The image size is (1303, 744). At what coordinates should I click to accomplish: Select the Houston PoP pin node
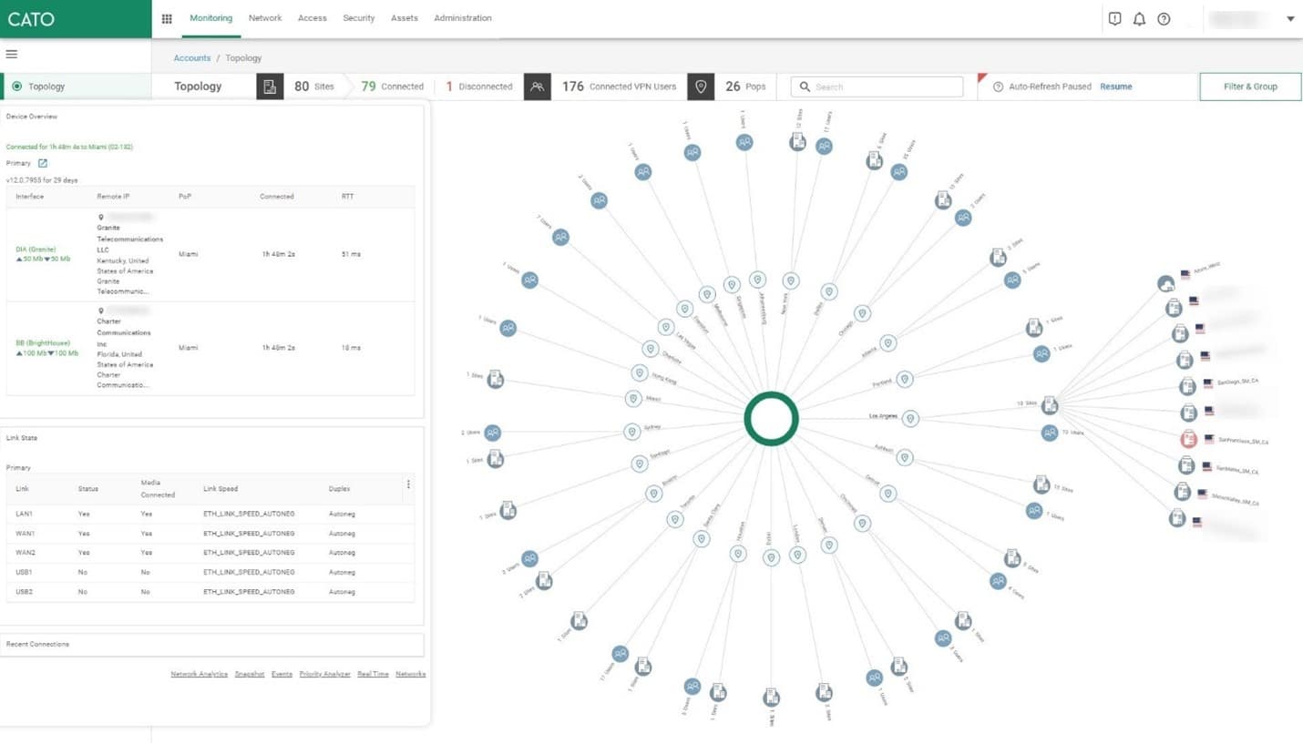click(738, 553)
